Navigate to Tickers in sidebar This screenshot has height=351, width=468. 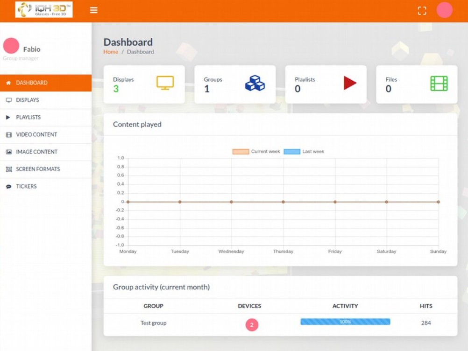pyautogui.click(x=26, y=186)
